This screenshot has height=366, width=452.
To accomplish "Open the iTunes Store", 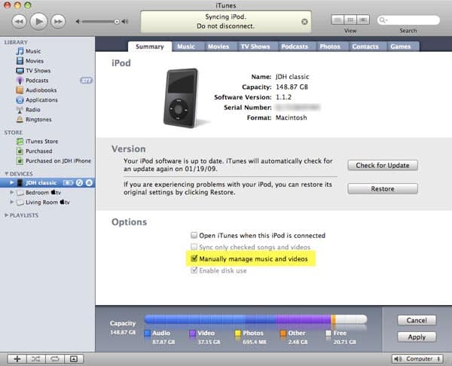I will [x=41, y=142].
